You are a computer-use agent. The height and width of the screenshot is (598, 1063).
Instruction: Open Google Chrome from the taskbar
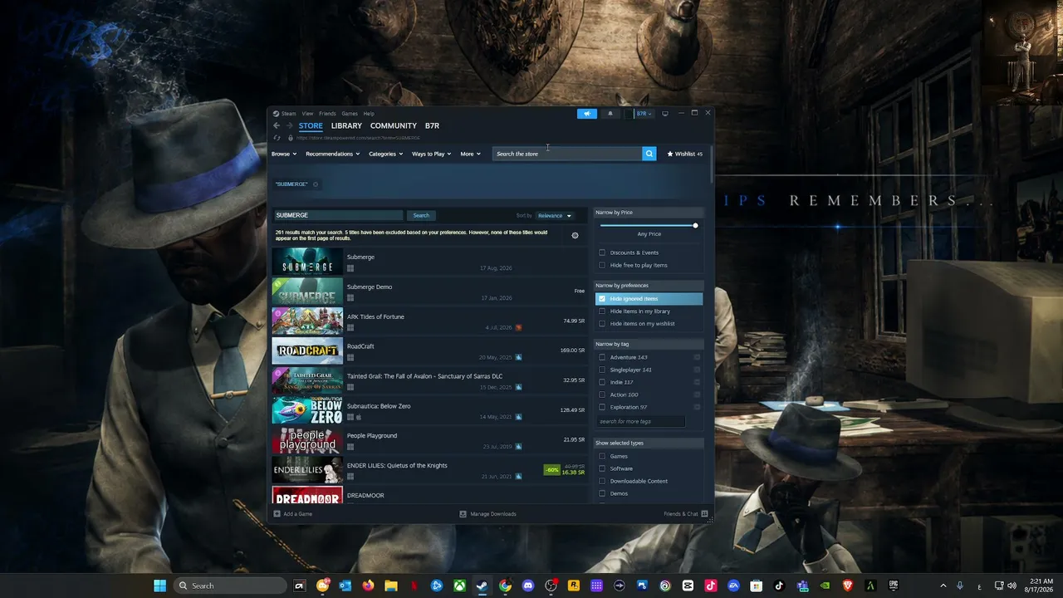pos(505,586)
